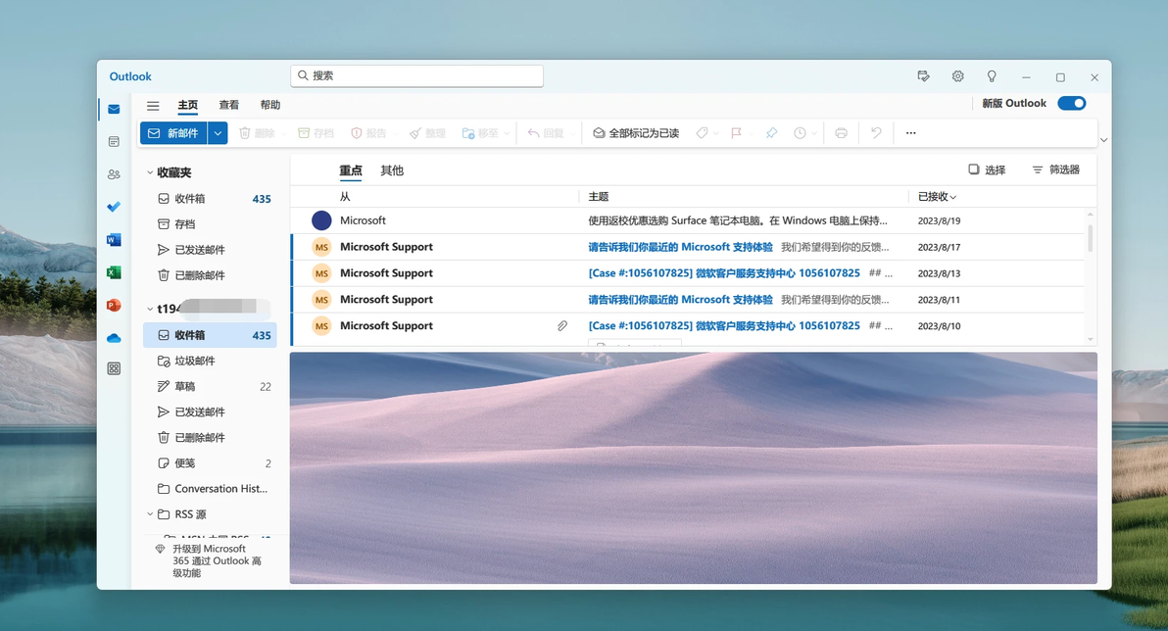This screenshot has width=1168, height=631.
Task: Open the Microsoft Surface email from 2023/8/19
Action: [x=687, y=220]
